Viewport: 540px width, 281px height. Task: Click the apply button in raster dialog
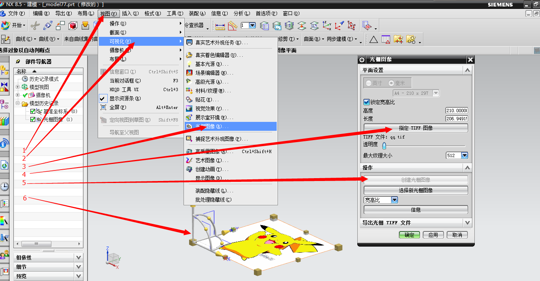pos(433,235)
